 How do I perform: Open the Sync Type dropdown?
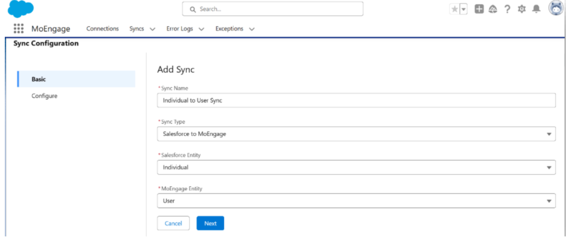click(x=356, y=133)
